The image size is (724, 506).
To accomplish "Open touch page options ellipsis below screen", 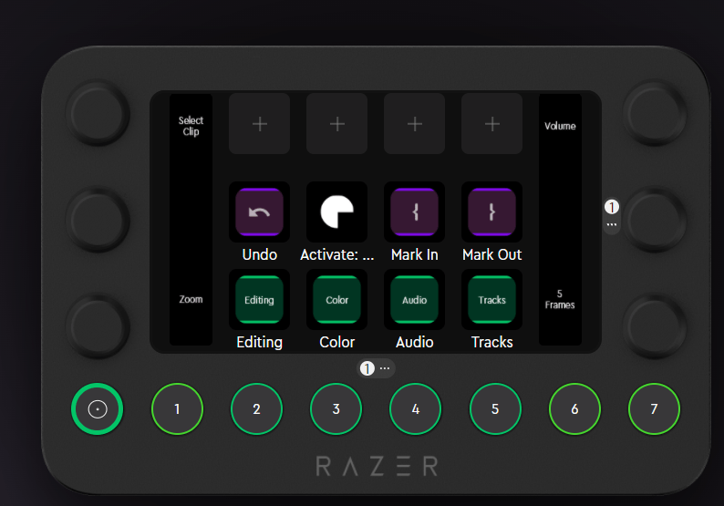I will pos(385,368).
